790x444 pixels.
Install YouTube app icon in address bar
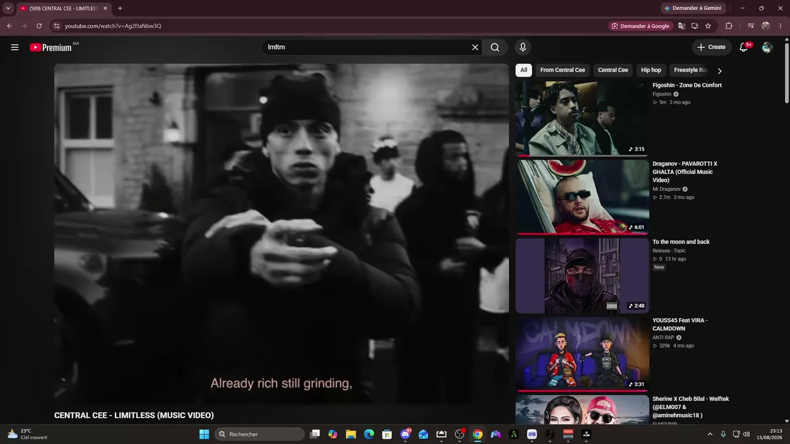point(694,26)
